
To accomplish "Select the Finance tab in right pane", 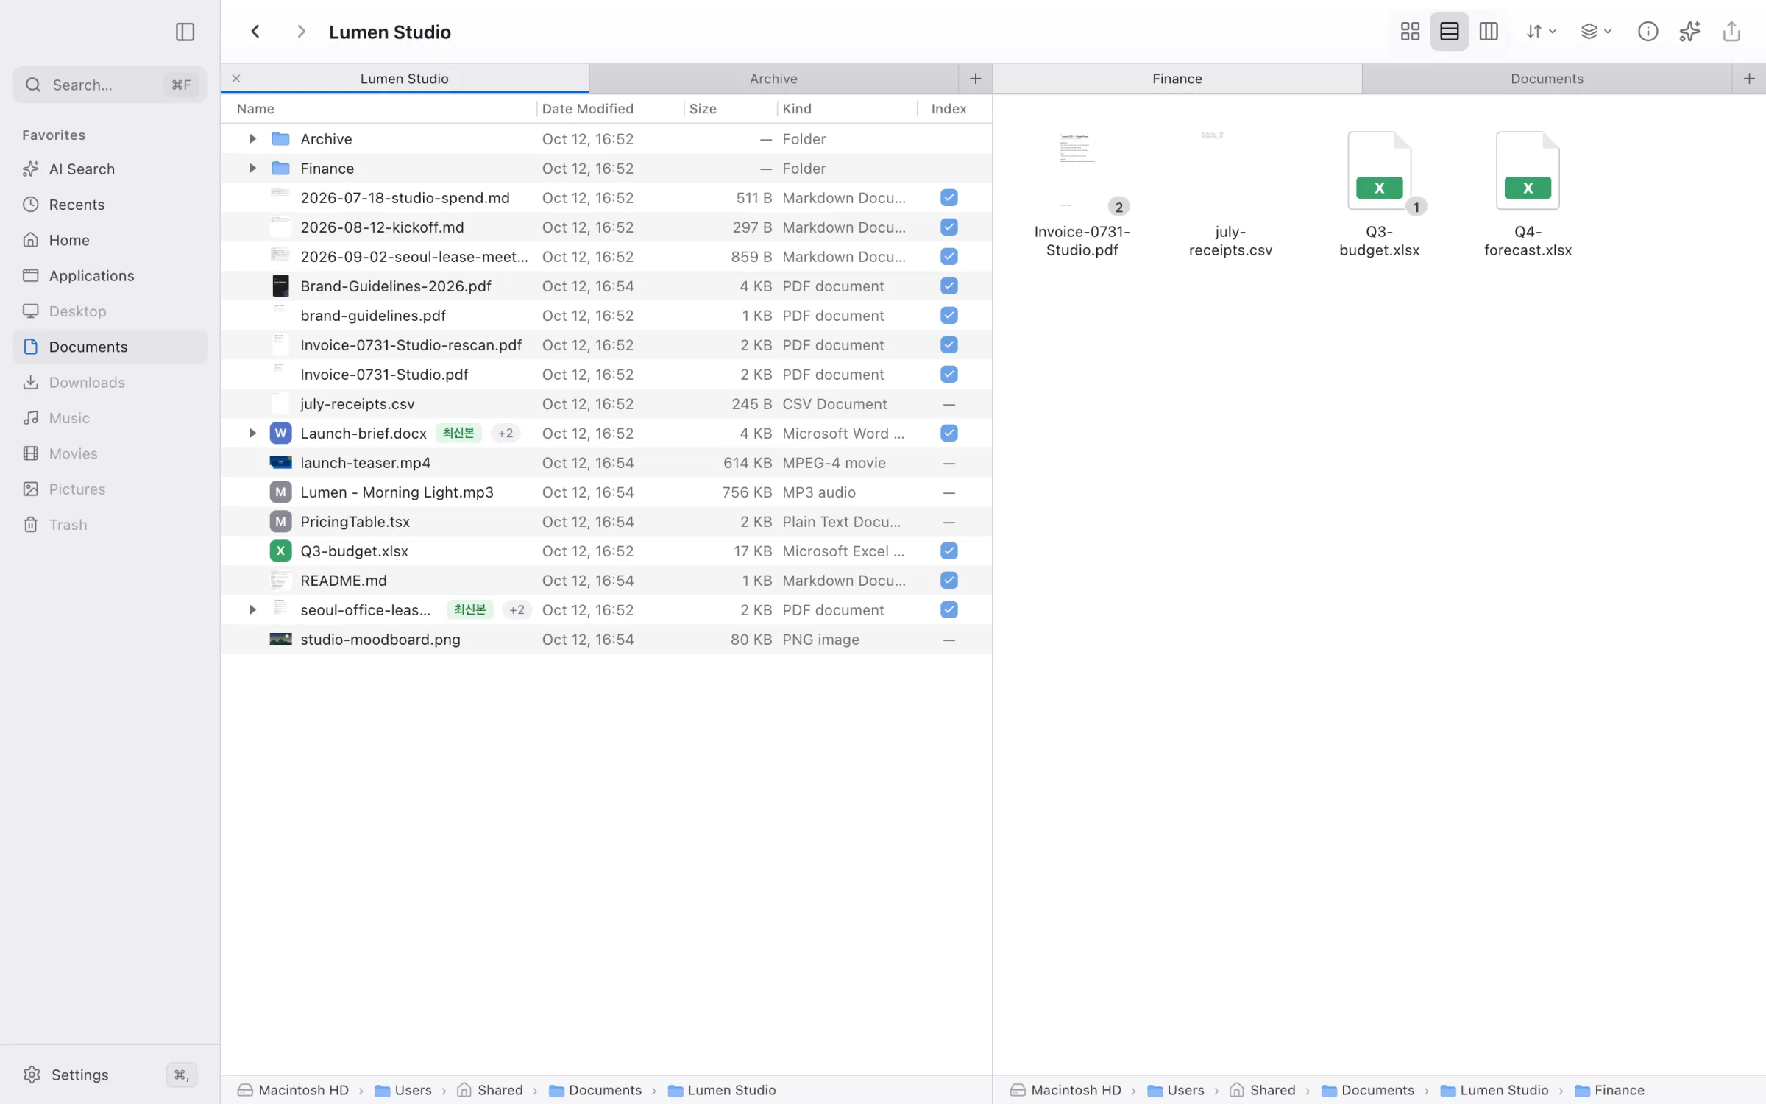I will pos(1177,79).
